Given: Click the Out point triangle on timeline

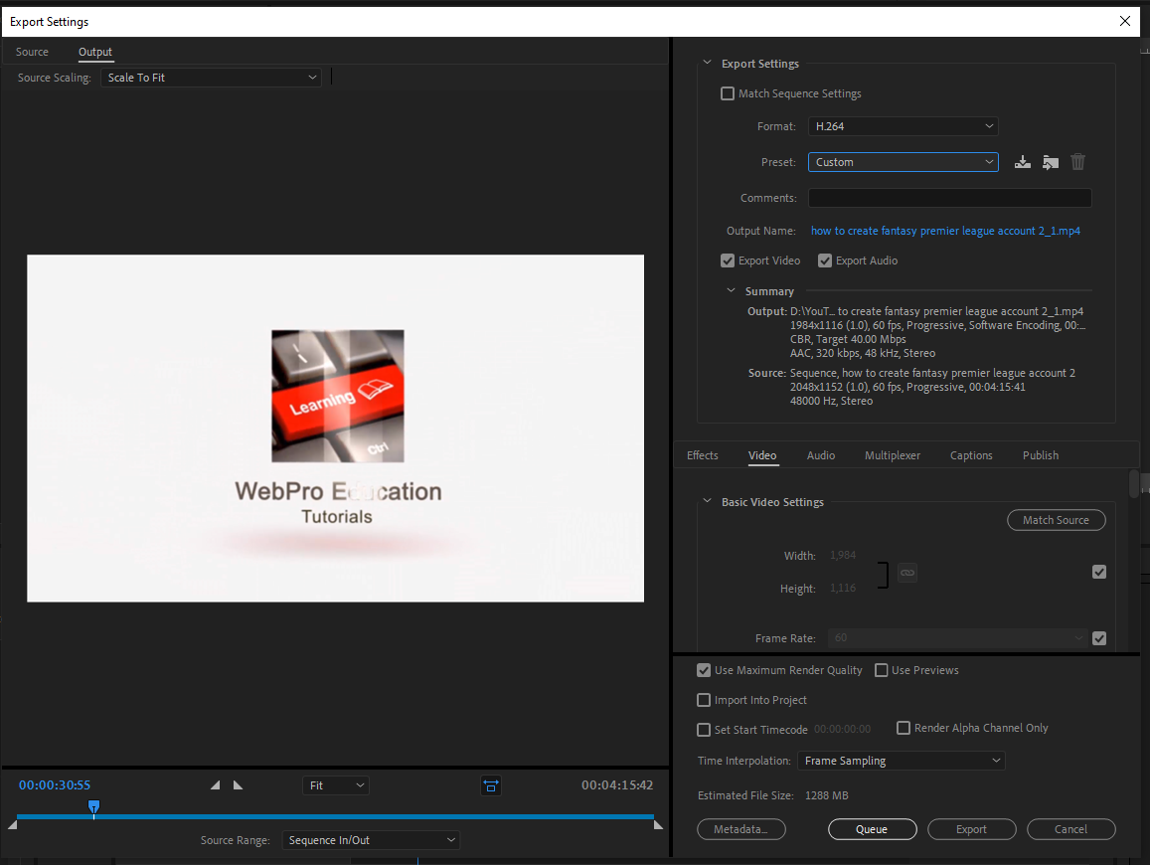Looking at the screenshot, I should (x=658, y=824).
